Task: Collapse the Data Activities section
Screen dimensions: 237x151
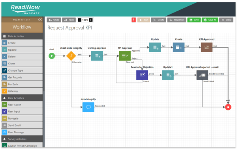Action: (x=22, y=36)
